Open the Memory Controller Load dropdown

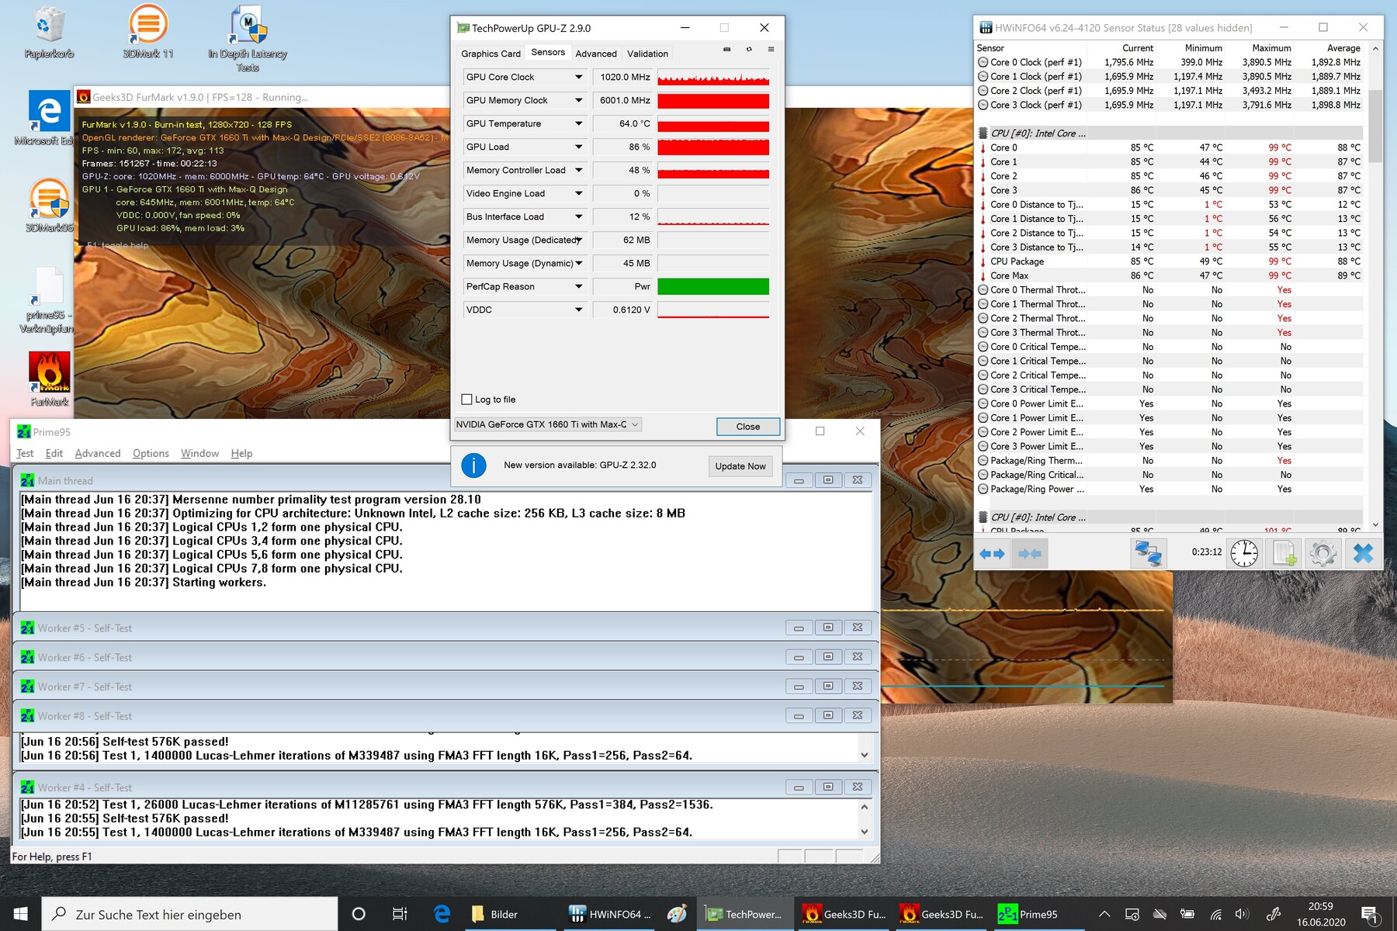point(578,170)
